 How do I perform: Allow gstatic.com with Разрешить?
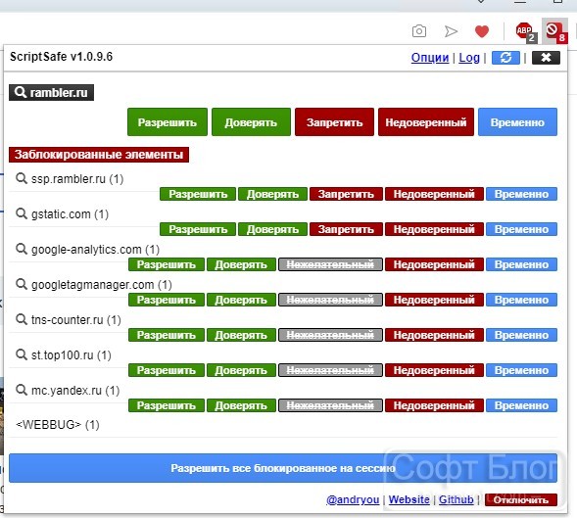click(x=198, y=229)
